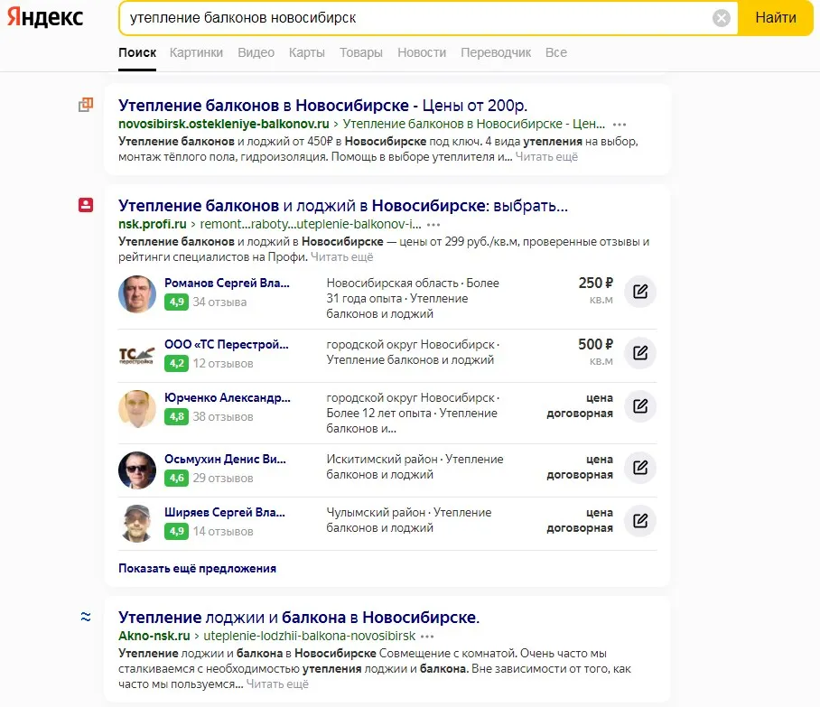Click the Akno-nsk.ru wave favicon
The width and height of the screenshot is (820, 707).
(x=86, y=617)
